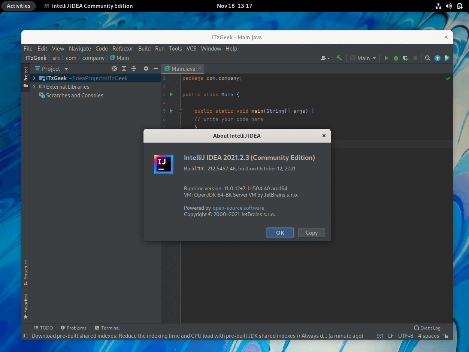Open the VCS menu
Viewport: 469px width, 352px height.
191,49
